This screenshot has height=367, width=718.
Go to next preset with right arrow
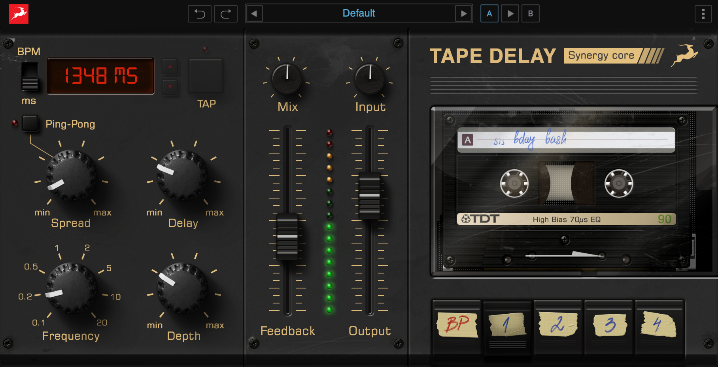463,14
